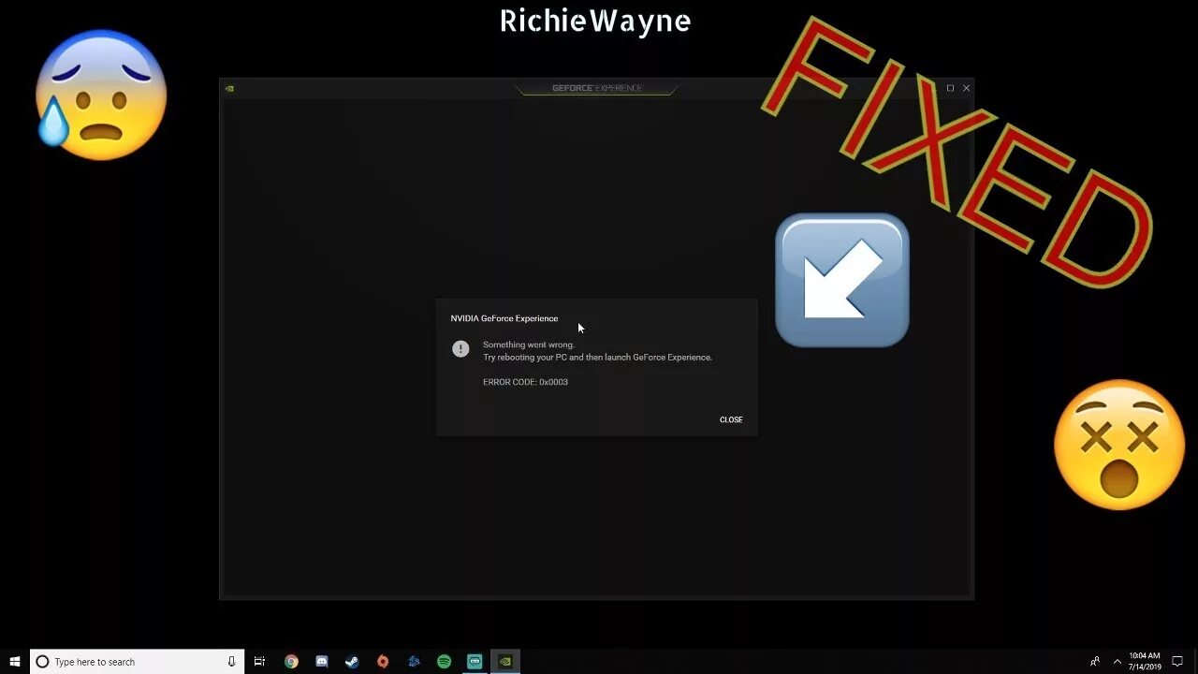Image resolution: width=1198 pixels, height=674 pixels.
Task: Maximize the GeForce Experience window
Action: [x=950, y=88]
